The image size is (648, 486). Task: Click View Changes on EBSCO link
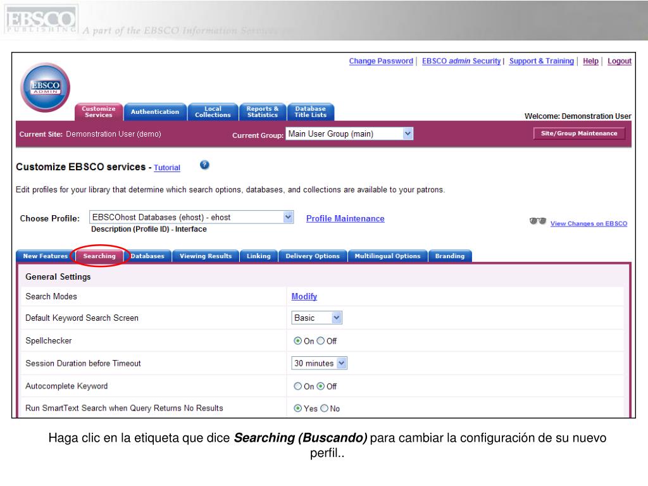(589, 223)
